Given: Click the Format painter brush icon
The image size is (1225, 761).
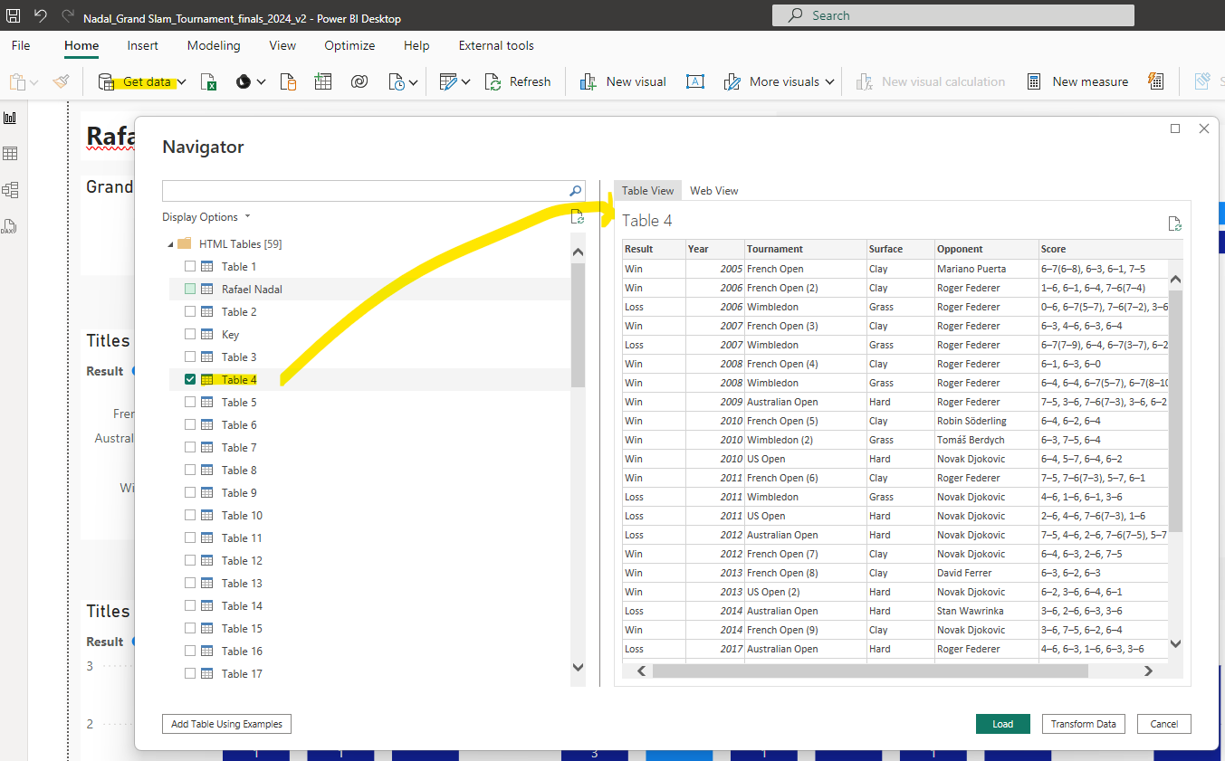Looking at the screenshot, I should (61, 81).
